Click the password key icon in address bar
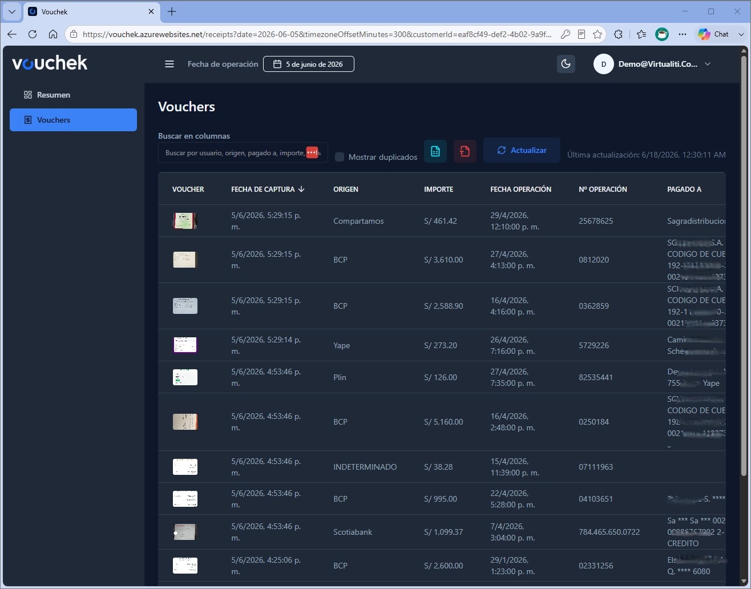 coord(566,34)
